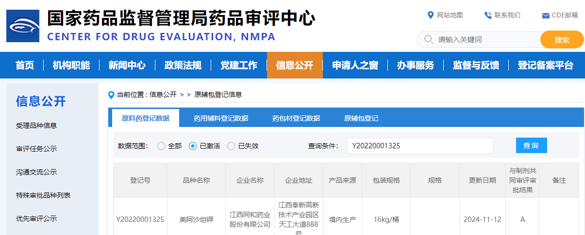The width and height of the screenshot is (585, 235).
Task: Open 优先审评公示 in the sidebar
Action: pyautogui.click(x=36, y=219)
